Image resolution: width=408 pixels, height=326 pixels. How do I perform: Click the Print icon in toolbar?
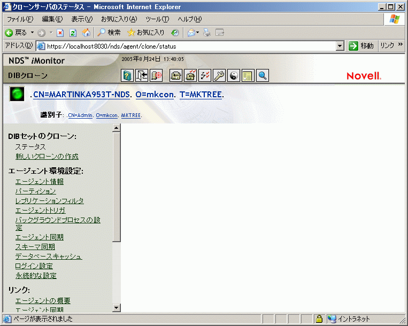click(x=207, y=33)
